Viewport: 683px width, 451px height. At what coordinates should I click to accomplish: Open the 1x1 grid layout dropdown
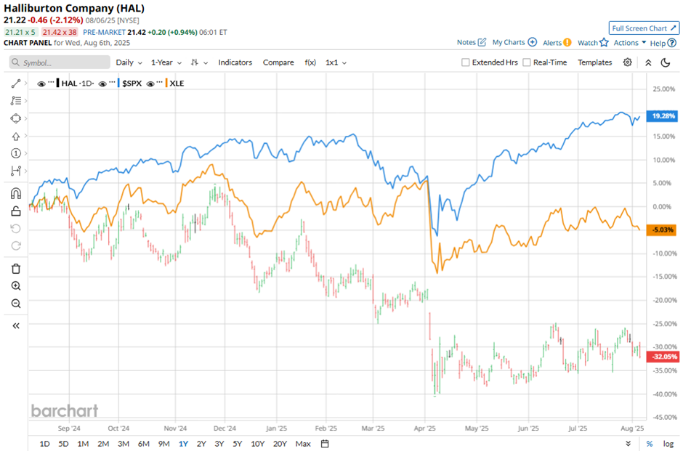tap(336, 62)
